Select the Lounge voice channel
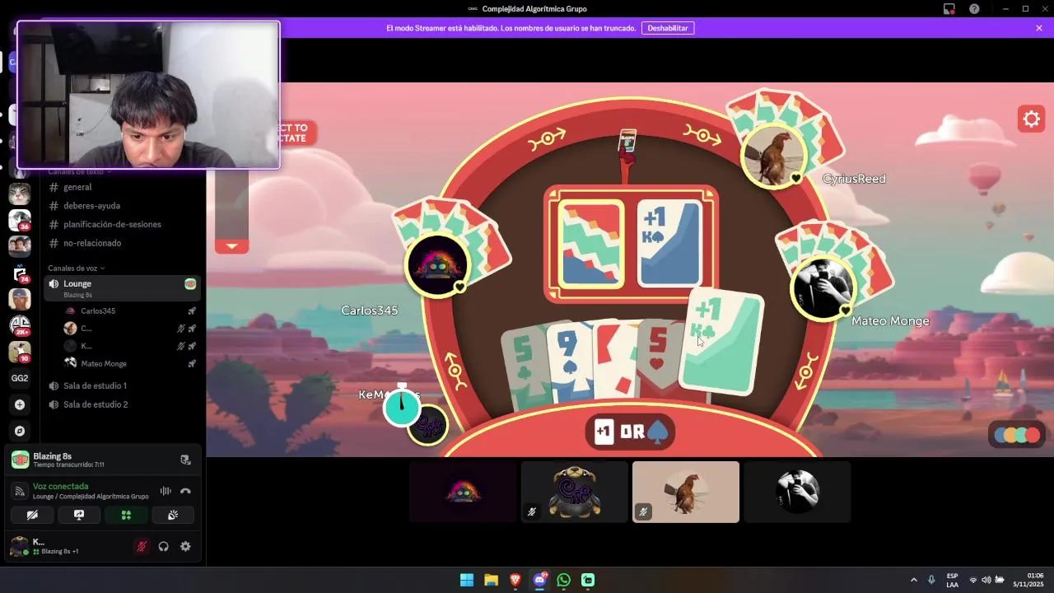This screenshot has width=1054, height=593. pyautogui.click(x=122, y=288)
